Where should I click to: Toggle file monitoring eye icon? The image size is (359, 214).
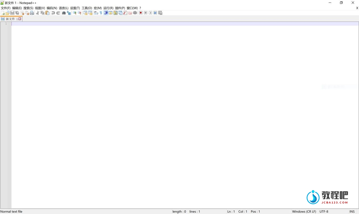pyautogui.click(x=135, y=13)
